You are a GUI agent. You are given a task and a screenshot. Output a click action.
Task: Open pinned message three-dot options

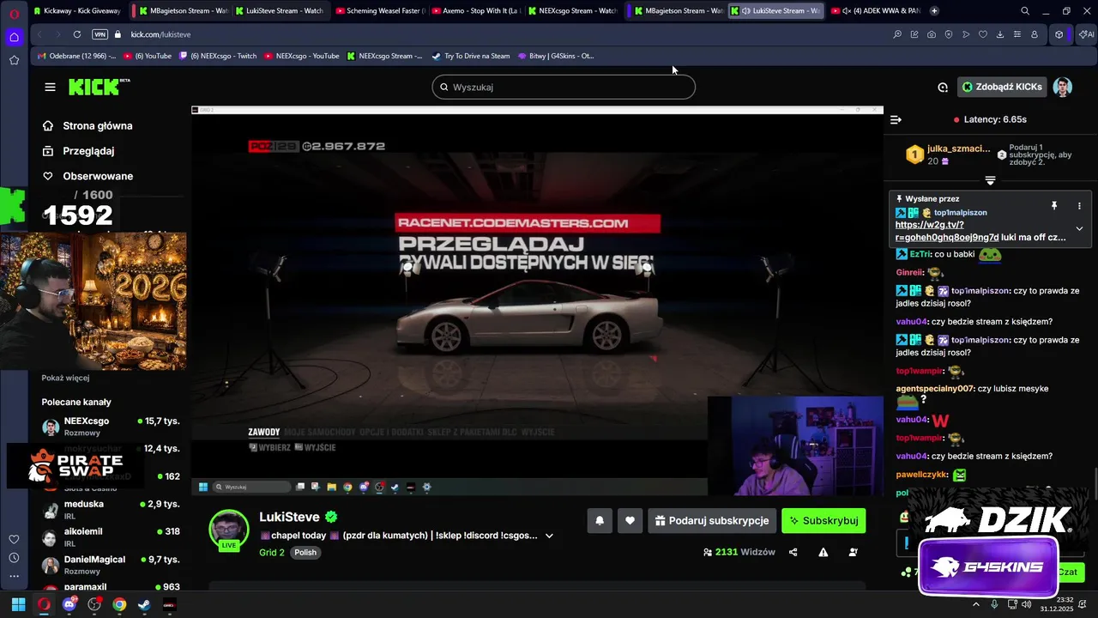tap(1079, 206)
